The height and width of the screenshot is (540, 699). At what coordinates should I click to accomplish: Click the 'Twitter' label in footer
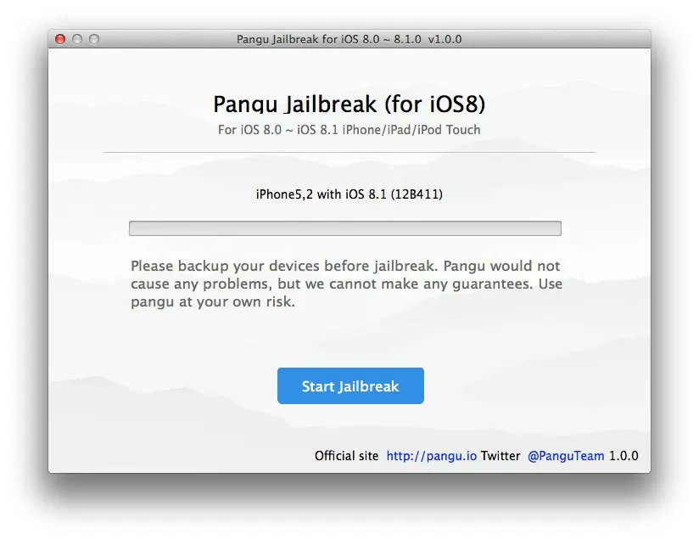(x=500, y=456)
